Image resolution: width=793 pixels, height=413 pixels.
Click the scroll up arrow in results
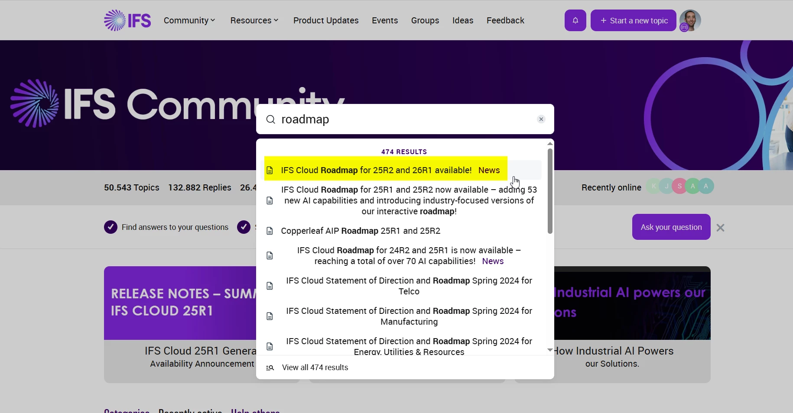click(x=550, y=144)
